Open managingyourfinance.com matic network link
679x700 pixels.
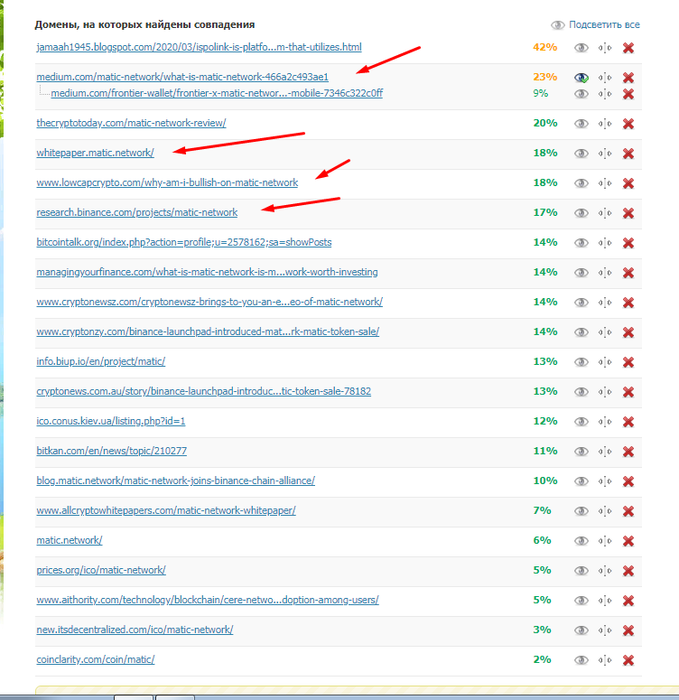coord(207,272)
